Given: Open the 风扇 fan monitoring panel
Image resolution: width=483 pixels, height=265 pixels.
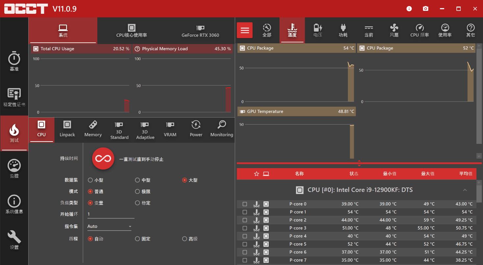Looking at the screenshot, I should (x=394, y=30).
